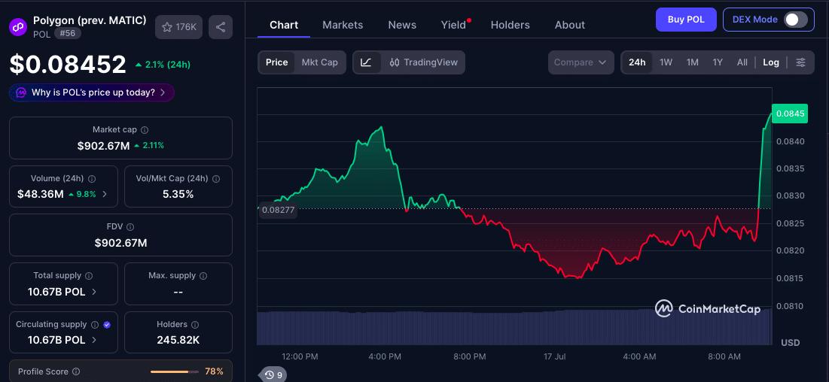Open the Markets tab
The height and width of the screenshot is (382, 829).
[343, 25]
